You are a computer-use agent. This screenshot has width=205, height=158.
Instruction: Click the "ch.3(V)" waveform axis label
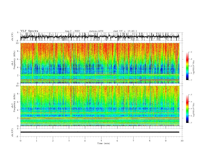pos(12,132)
